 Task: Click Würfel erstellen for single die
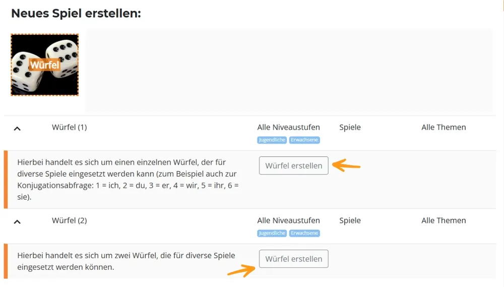pyautogui.click(x=293, y=165)
